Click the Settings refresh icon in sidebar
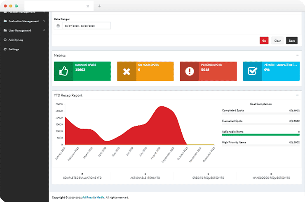This screenshot has width=305, height=202. 5,49
